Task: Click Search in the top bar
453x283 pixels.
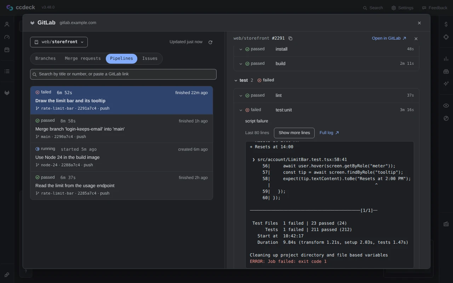Action: pyautogui.click(x=373, y=8)
